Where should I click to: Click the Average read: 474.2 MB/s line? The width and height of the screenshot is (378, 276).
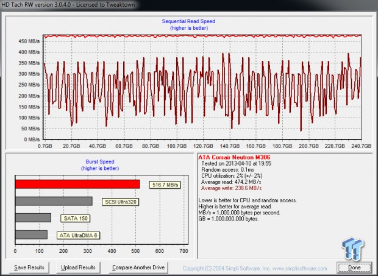pyautogui.click(x=231, y=182)
